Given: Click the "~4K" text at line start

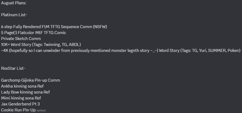Looking at the screenshot, I should click(5, 51).
